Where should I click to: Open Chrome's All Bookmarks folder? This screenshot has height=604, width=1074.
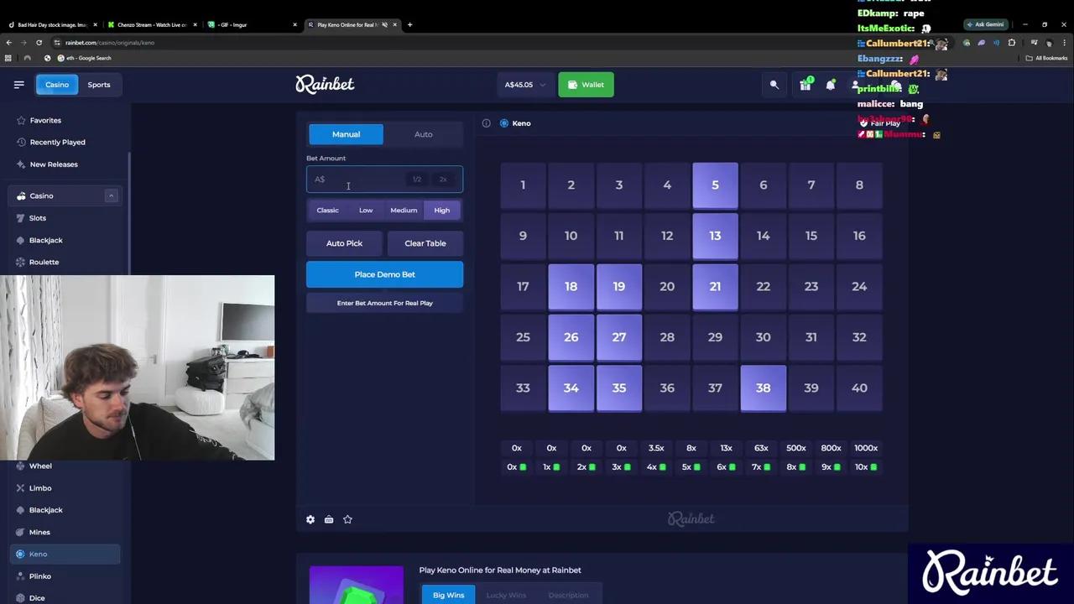(x=1046, y=58)
